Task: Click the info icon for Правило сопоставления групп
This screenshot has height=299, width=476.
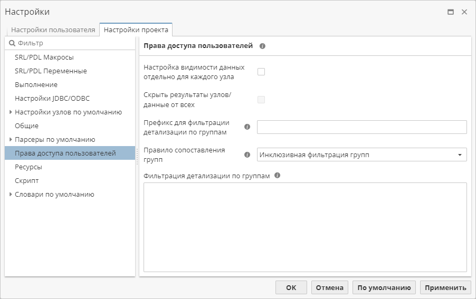Action: click(247, 155)
